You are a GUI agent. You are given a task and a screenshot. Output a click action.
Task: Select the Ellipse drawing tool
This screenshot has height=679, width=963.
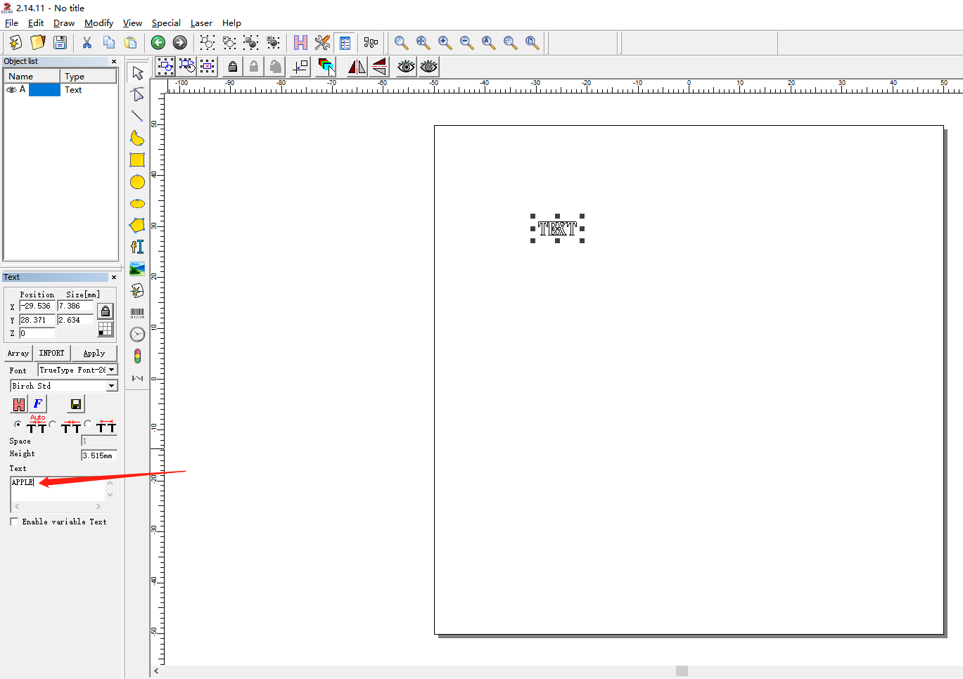click(137, 204)
